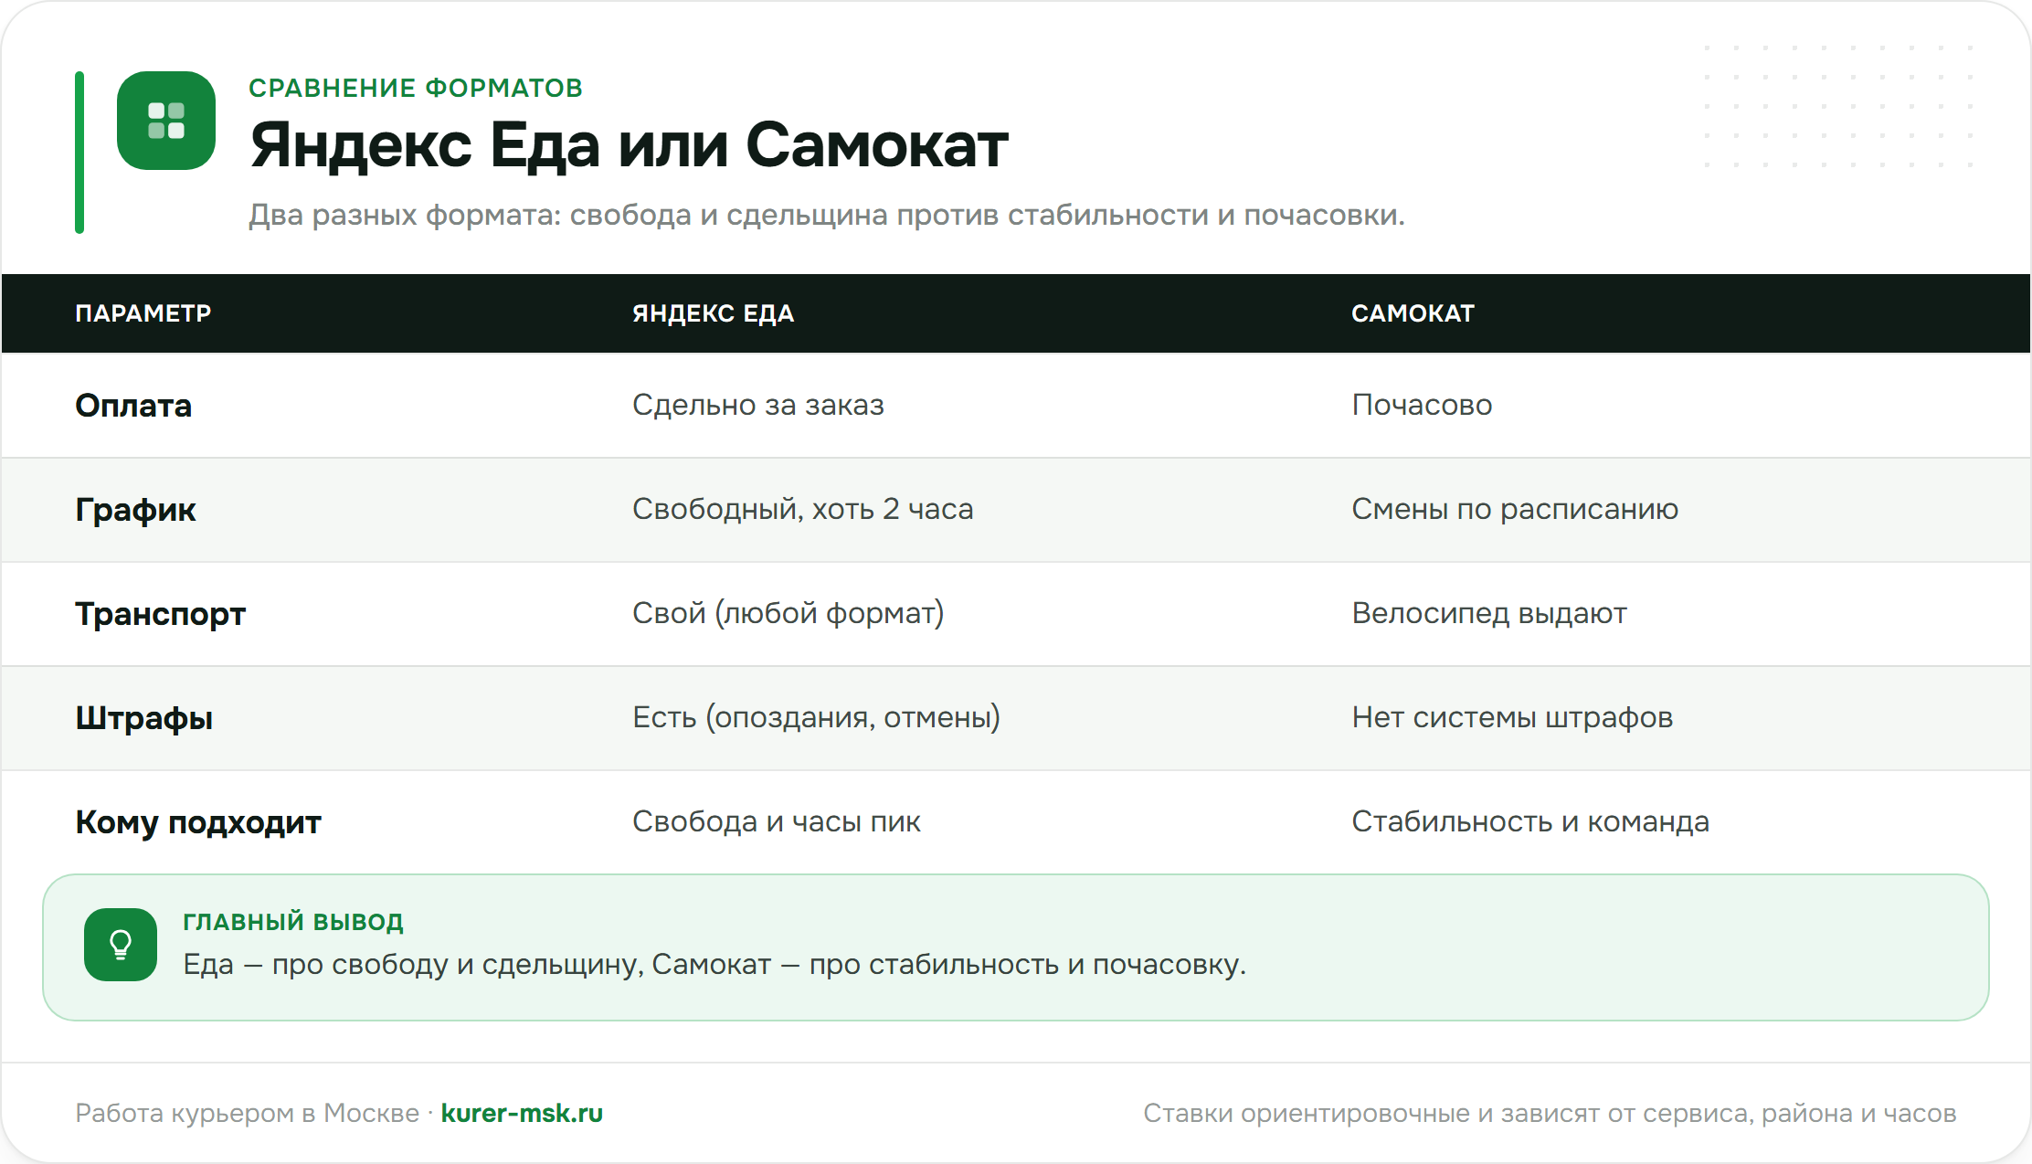Select the Транспорт row label
Screen dimensions: 2032x1164
point(161,613)
